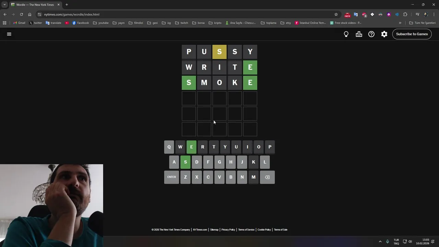The width and height of the screenshot is (439, 247).
Task: Tap the Q key on the Wordle keyboard
Action: (169, 147)
